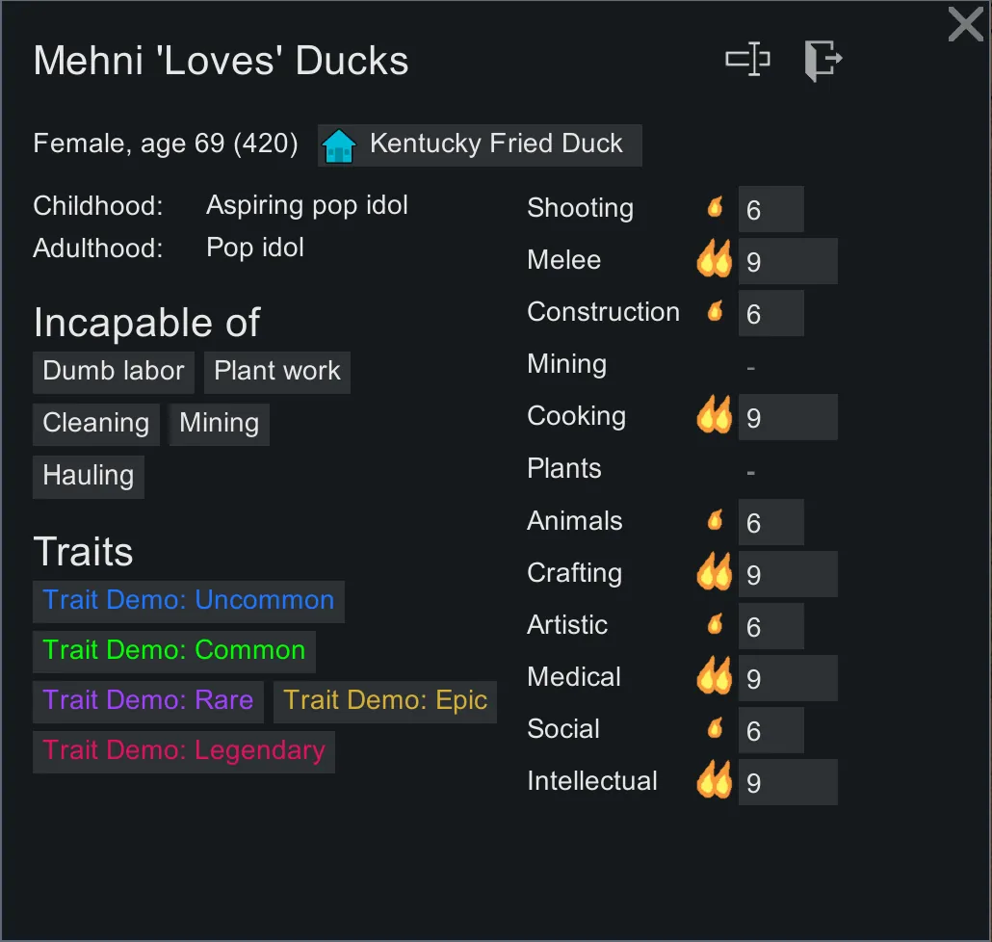Image resolution: width=992 pixels, height=942 pixels.
Task: Click the Plant work incapability tag
Action: point(277,372)
